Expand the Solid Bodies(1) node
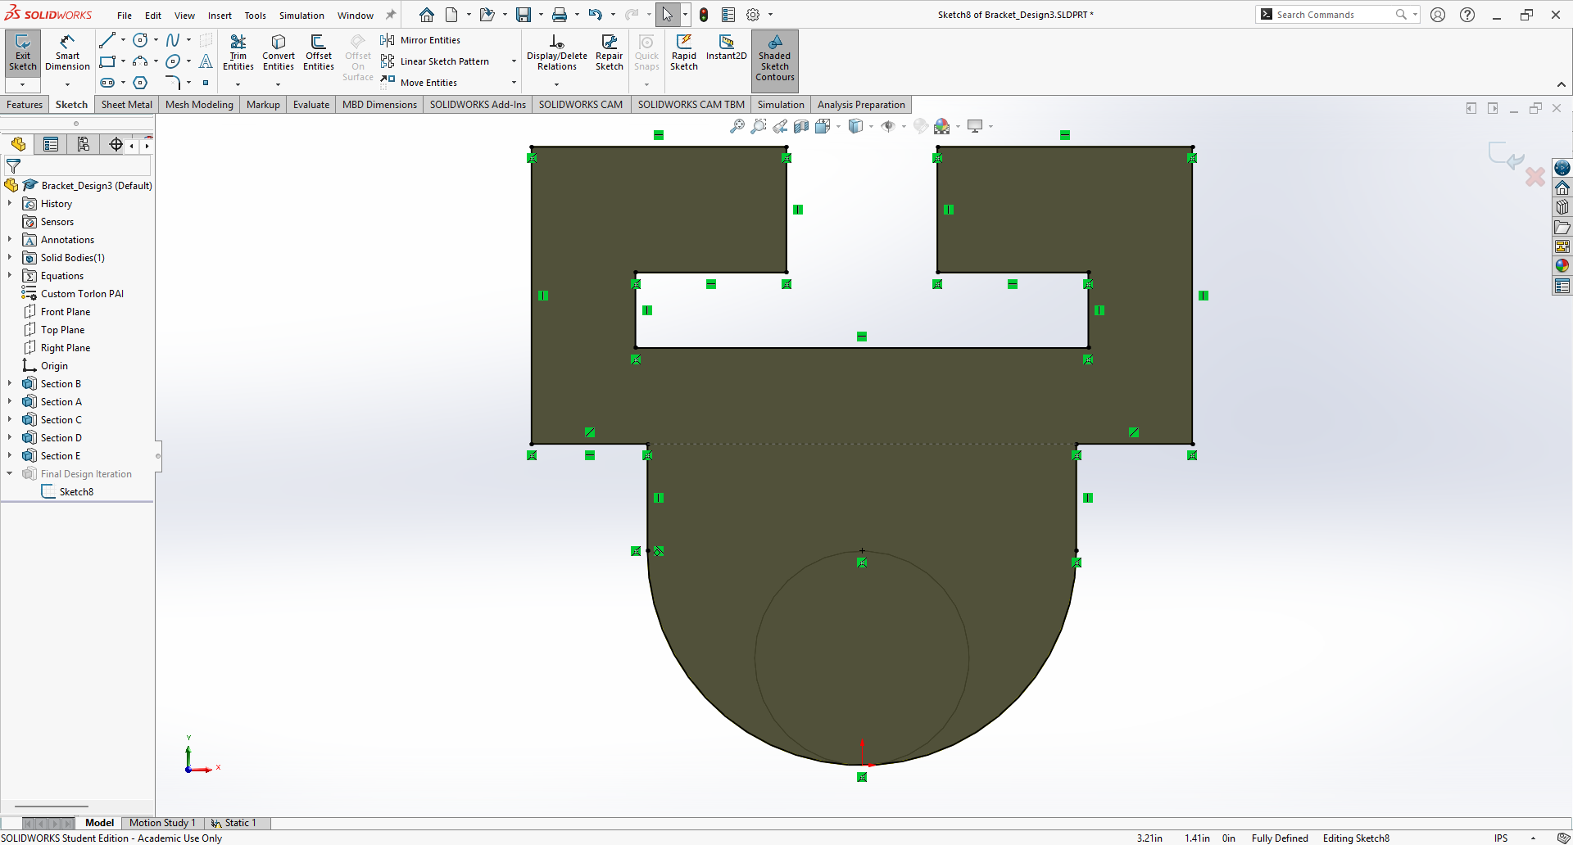This screenshot has height=845, width=1573. pyautogui.click(x=10, y=258)
